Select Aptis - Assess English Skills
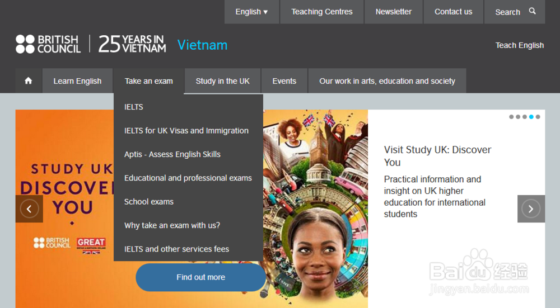The height and width of the screenshot is (308, 560). pyautogui.click(x=172, y=154)
